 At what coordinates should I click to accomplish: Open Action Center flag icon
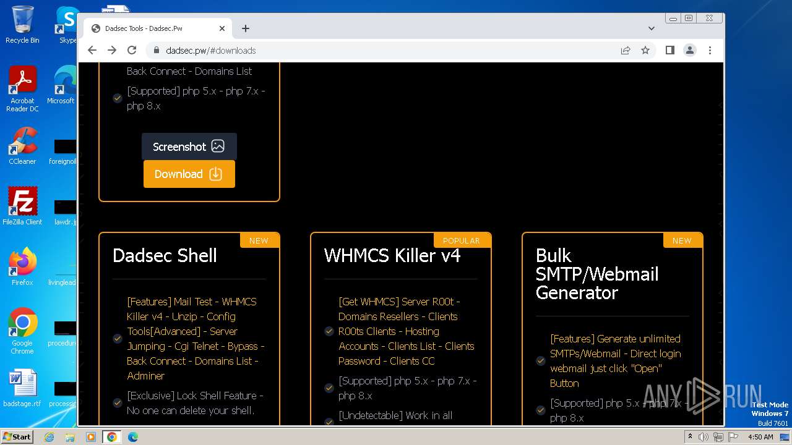click(733, 437)
